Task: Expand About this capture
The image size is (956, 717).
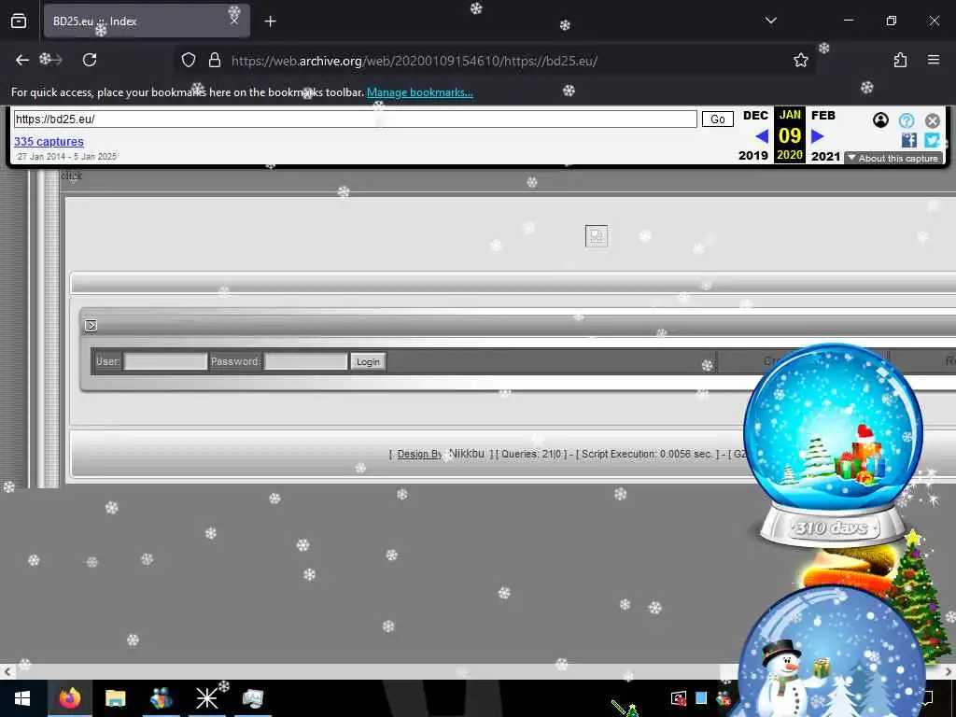Action: coord(893,158)
